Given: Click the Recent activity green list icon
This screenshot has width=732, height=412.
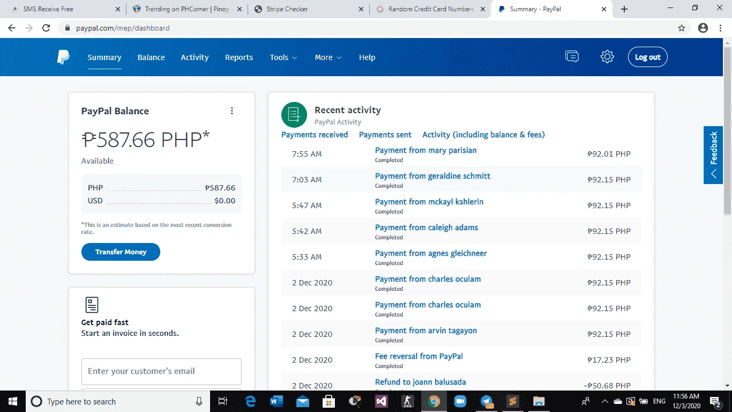Looking at the screenshot, I should [x=294, y=115].
